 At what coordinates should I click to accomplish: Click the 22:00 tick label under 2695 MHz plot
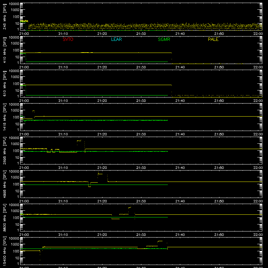point(258,168)
